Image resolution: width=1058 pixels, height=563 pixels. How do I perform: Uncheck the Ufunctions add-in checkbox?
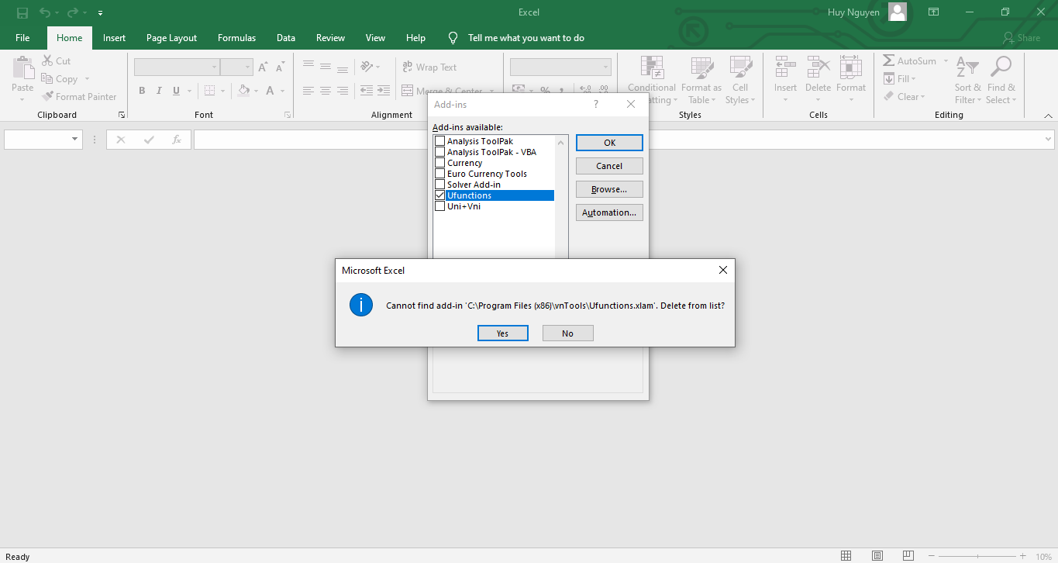click(x=440, y=195)
